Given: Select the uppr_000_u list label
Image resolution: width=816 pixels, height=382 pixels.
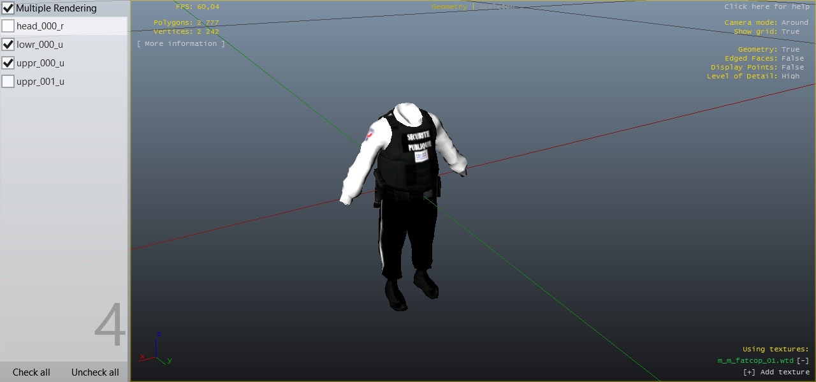Looking at the screenshot, I should tap(40, 63).
